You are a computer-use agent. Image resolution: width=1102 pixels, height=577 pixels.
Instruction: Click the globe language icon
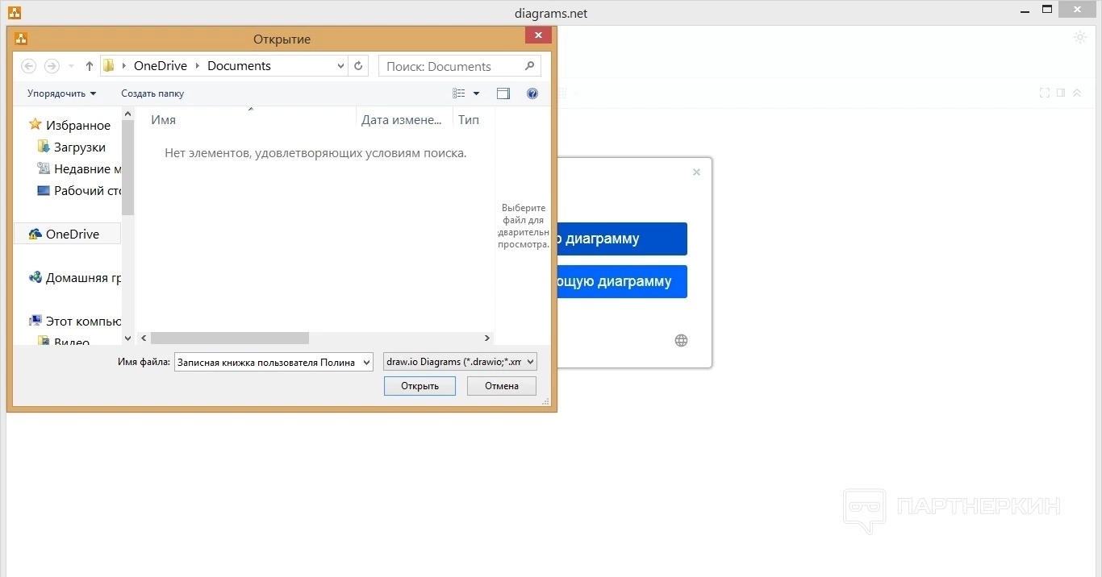tap(681, 340)
